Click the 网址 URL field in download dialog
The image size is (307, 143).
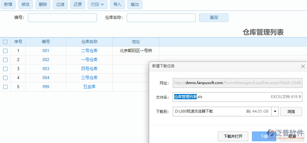tap(237, 83)
